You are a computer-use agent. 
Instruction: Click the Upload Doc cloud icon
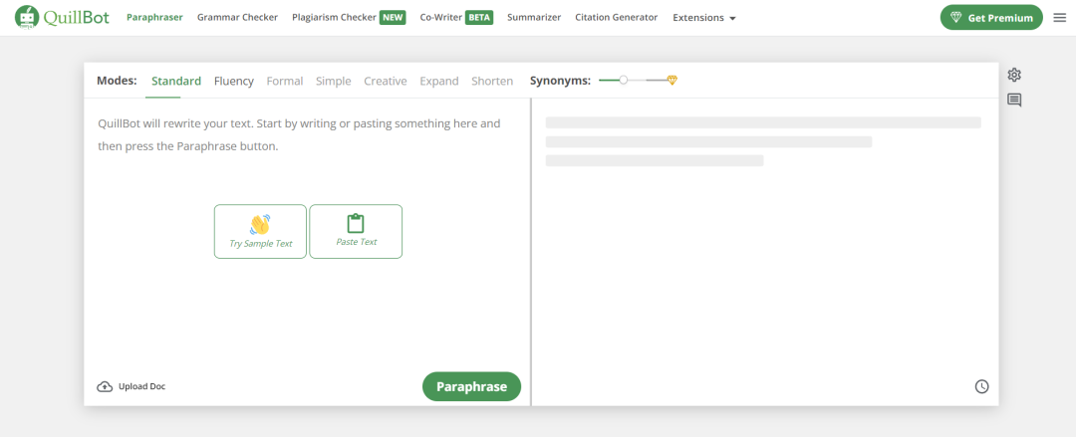click(x=105, y=387)
